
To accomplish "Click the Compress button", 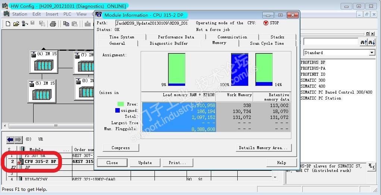I will point(121,148).
